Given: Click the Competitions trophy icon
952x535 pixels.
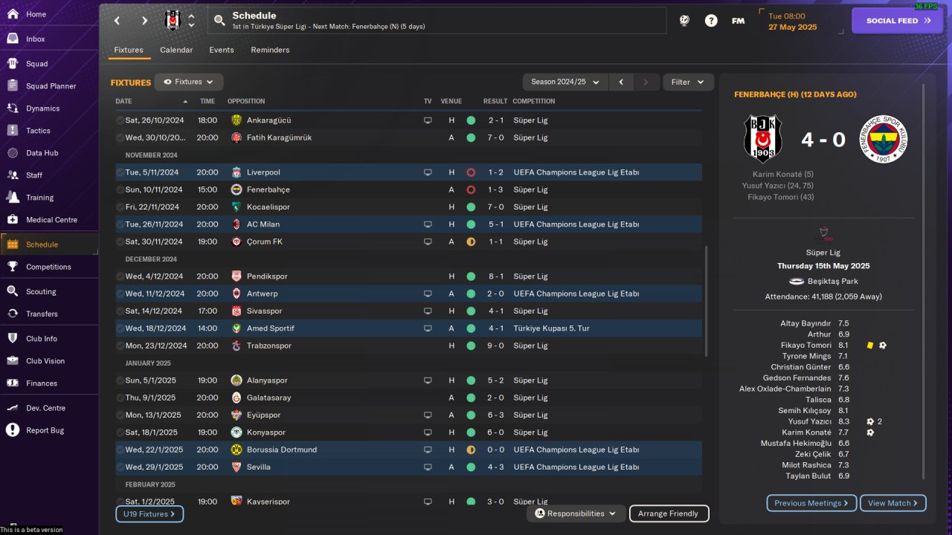Looking at the screenshot, I should pos(13,267).
